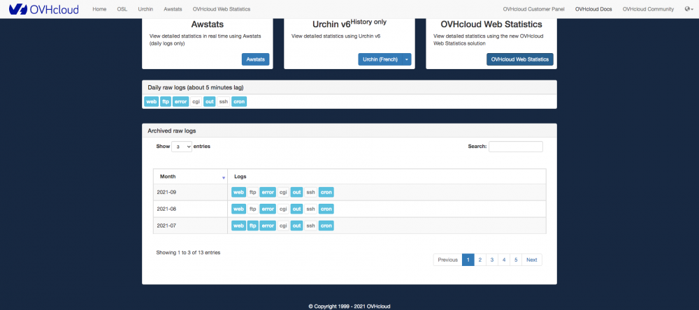This screenshot has height=310, width=699.
Task: Focus the archived logs Search field
Action: point(516,147)
